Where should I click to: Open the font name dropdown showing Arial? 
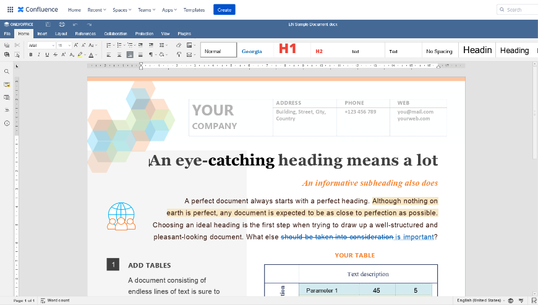pos(41,45)
